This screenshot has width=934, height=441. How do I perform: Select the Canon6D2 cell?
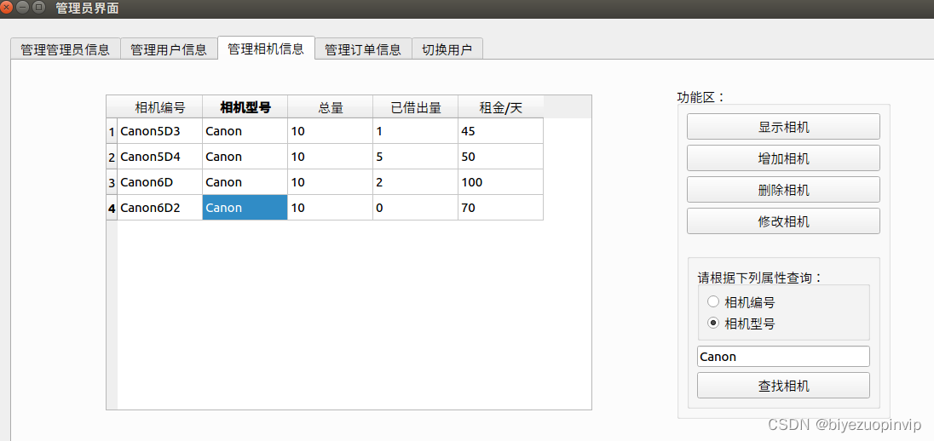(x=159, y=208)
